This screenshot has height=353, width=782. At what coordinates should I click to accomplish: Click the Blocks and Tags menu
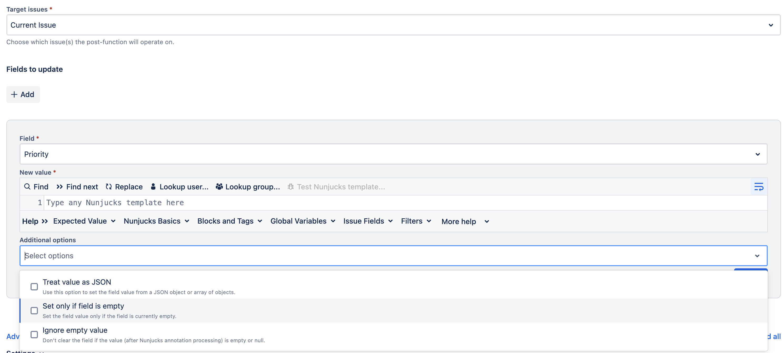click(x=230, y=221)
